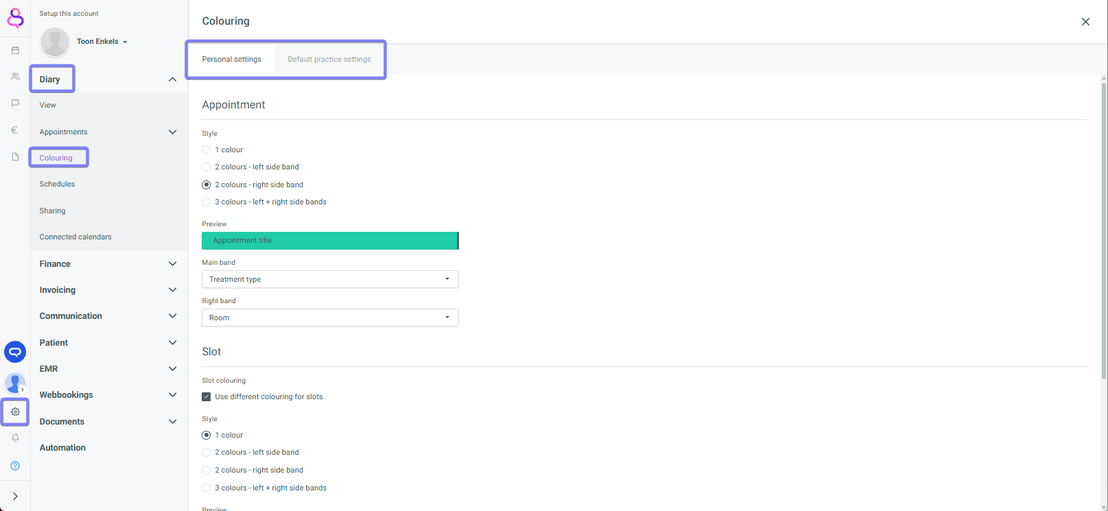Open the settings gear icon

click(15, 412)
